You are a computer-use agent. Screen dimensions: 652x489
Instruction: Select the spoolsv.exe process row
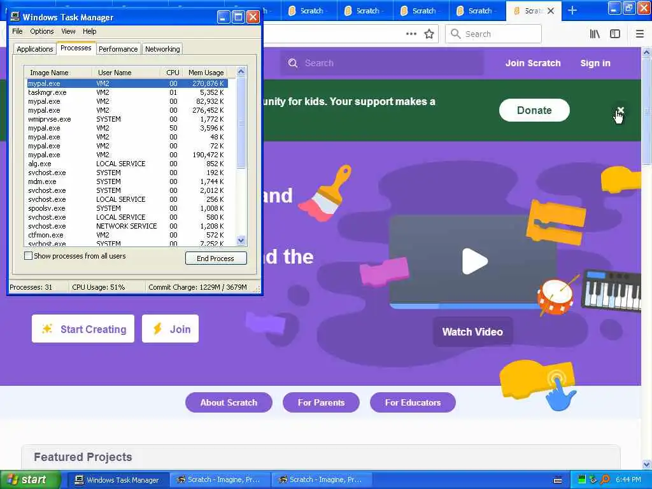point(127,208)
